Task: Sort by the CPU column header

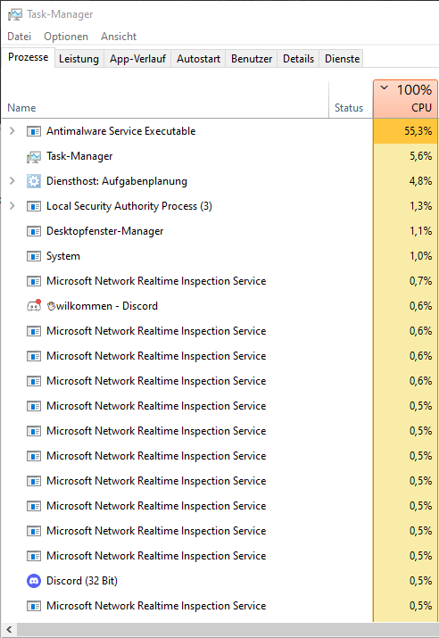Action: point(406,99)
